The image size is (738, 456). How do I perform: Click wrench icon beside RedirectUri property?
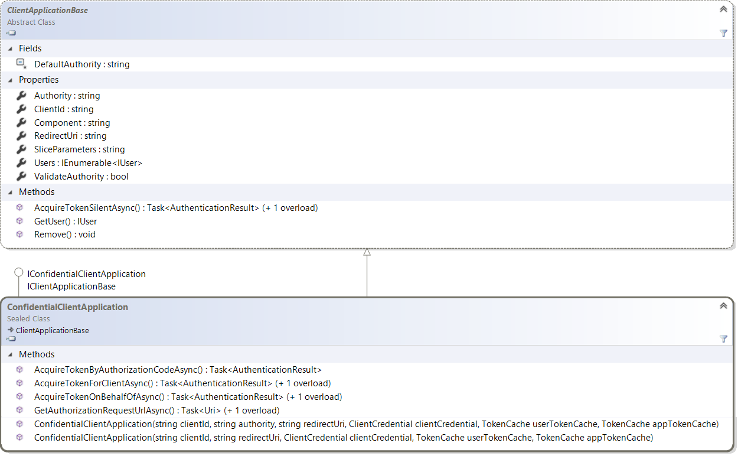21,135
